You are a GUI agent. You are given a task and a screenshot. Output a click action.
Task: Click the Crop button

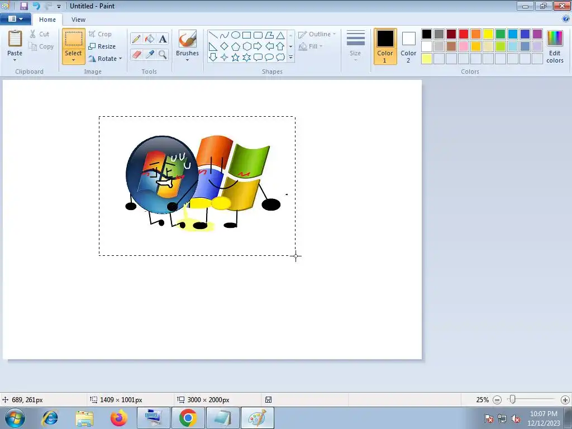(100, 34)
